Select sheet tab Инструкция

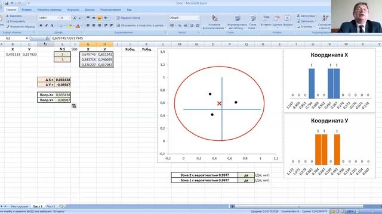pyautogui.click(x=20, y=206)
